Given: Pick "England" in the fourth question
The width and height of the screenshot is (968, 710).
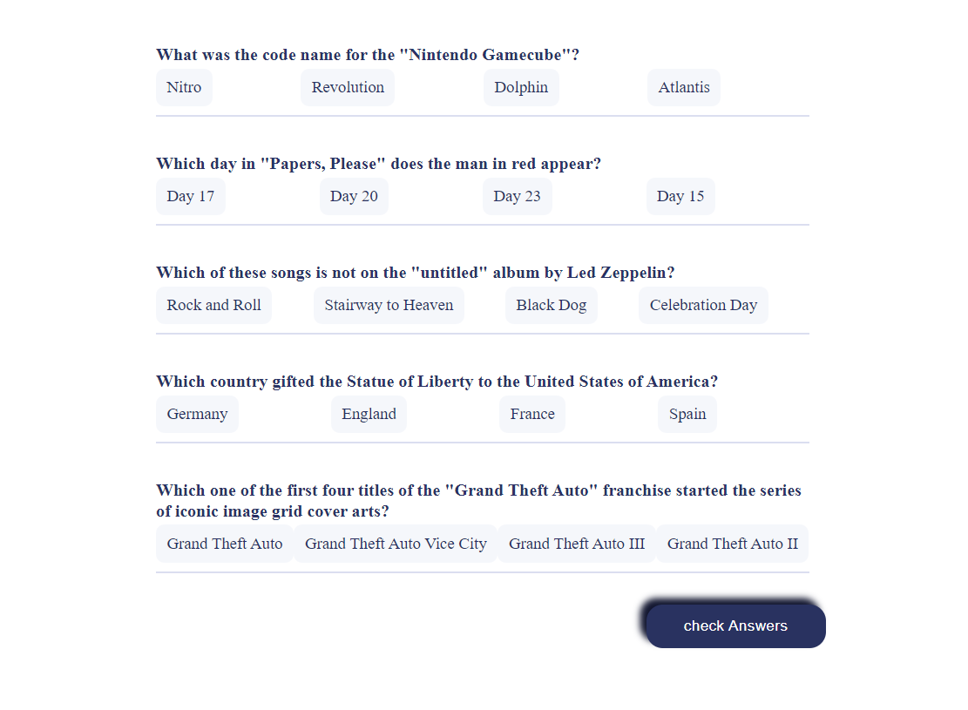Looking at the screenshot, I should coord(369,414).
